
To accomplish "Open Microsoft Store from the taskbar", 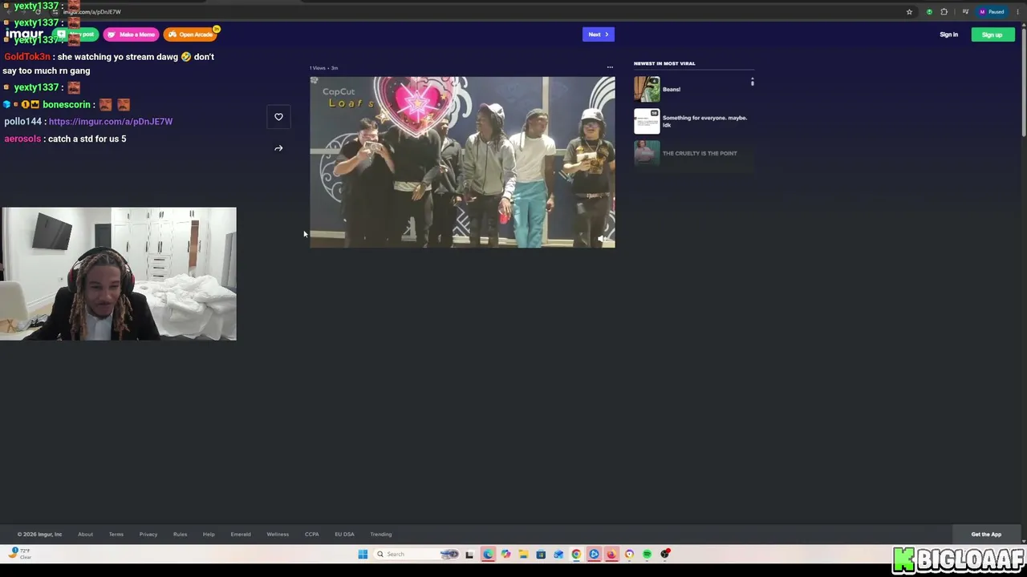I will pyautogui.click(x=541, y=555).
